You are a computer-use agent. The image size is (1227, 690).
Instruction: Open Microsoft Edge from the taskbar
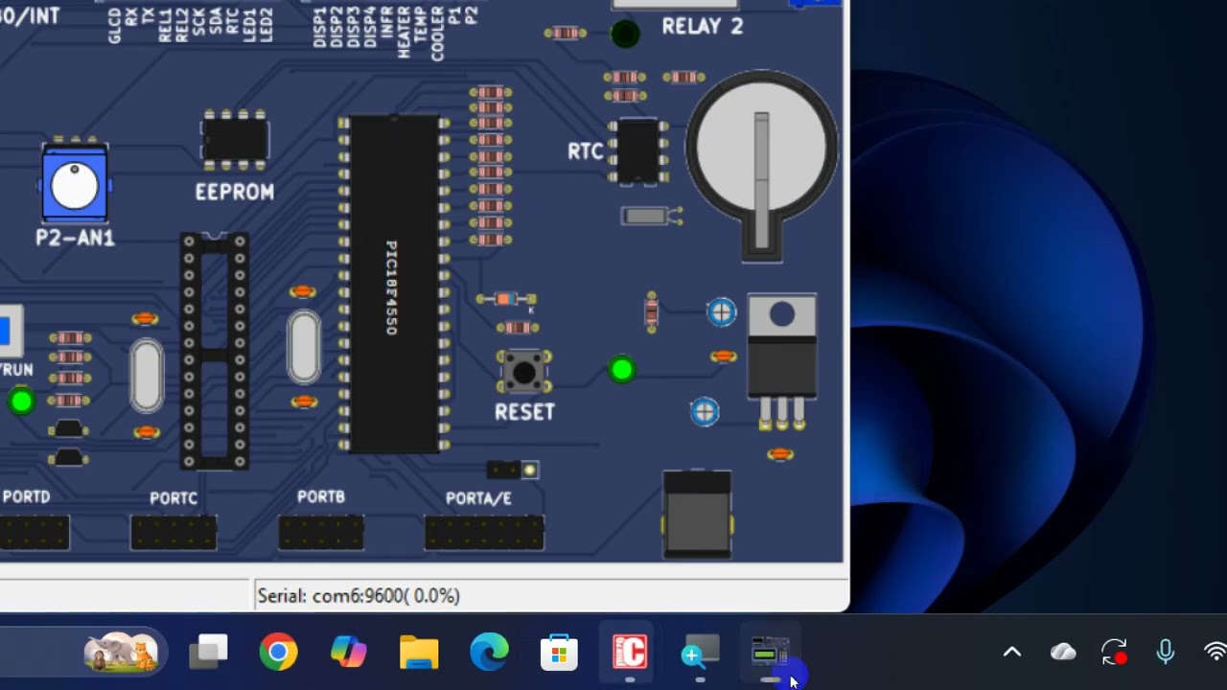point(489,654)
